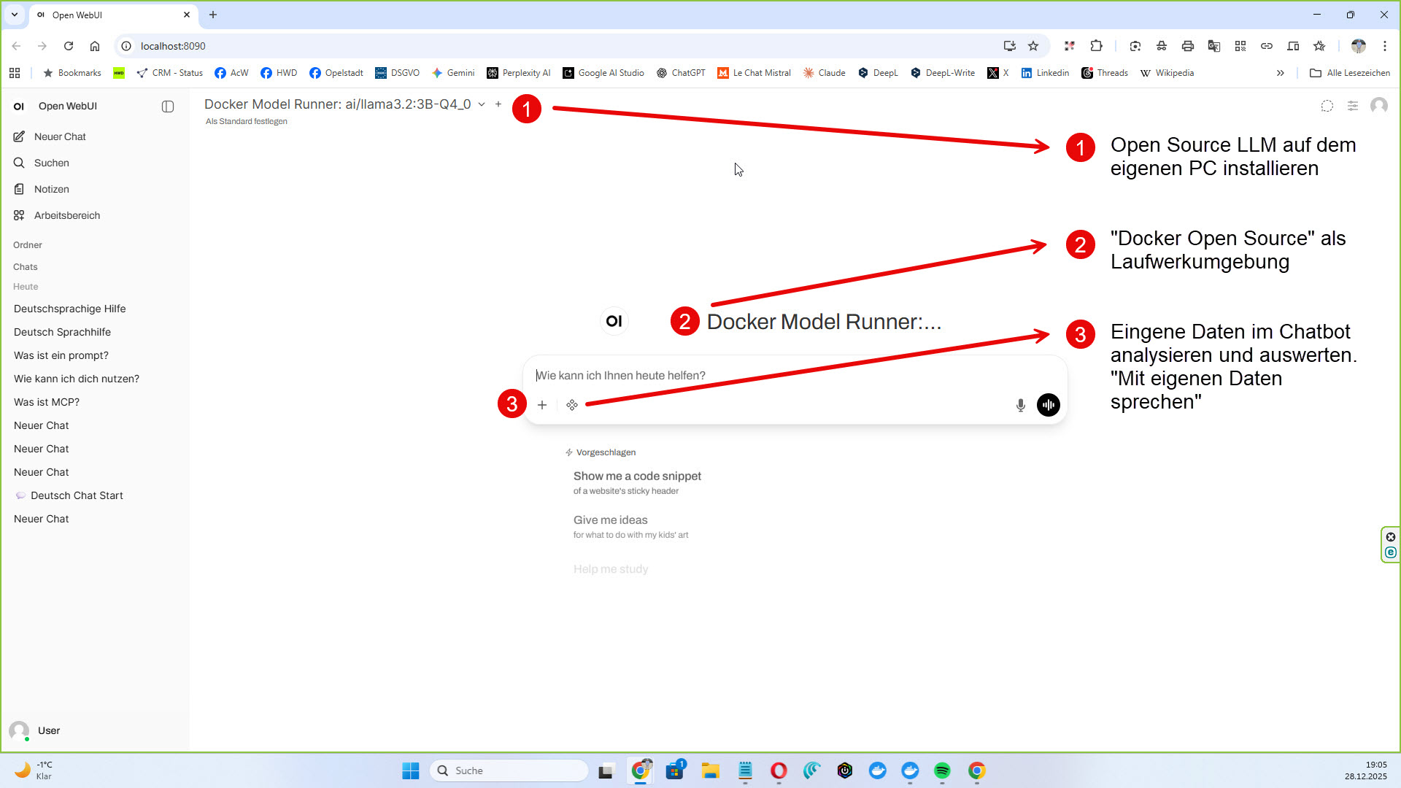This screenshot has height=788, width=1401.
Task: Toggle temporary chat dashed-circle icon
Action: click(1327, 106)
